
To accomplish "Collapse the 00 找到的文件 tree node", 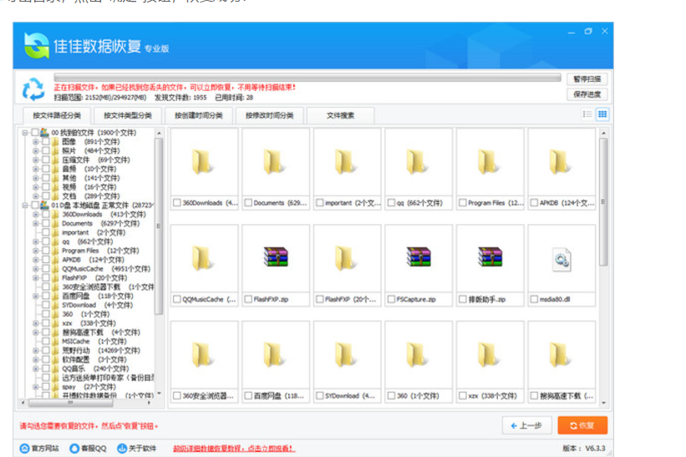I will [x=26, y=133].
